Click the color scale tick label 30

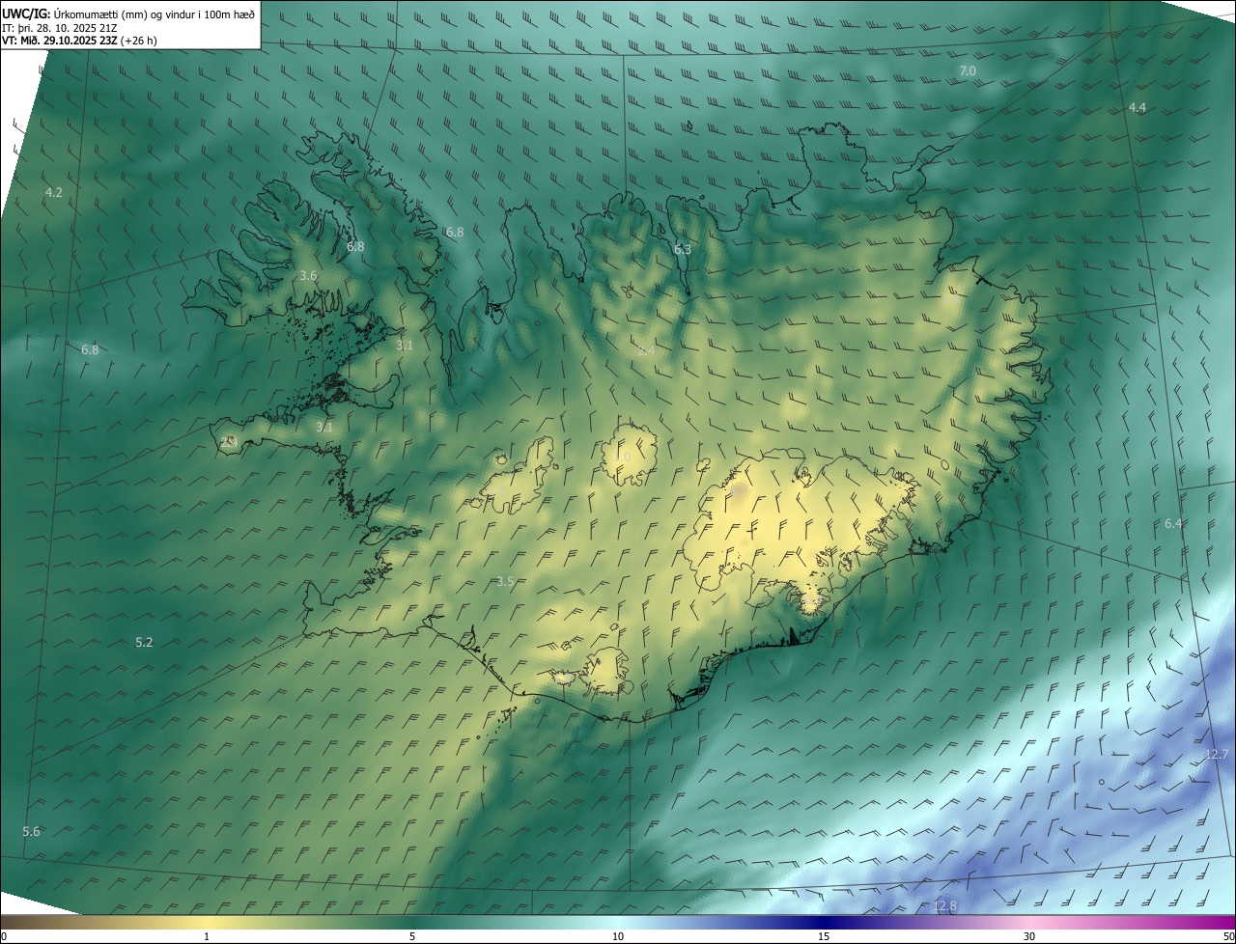pyautogui.click(x=1029, y=936)
